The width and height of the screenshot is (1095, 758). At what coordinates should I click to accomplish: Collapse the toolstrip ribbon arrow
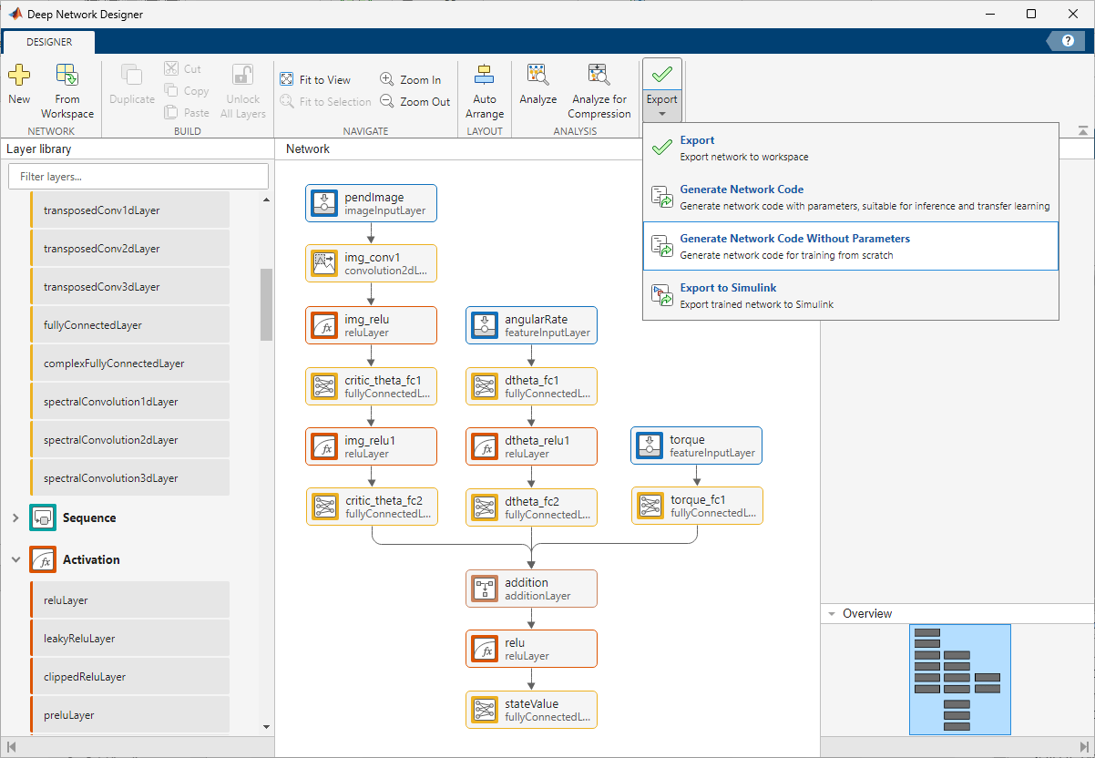1082,131
